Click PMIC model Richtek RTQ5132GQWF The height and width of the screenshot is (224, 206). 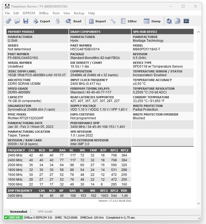tap(26, 118)
